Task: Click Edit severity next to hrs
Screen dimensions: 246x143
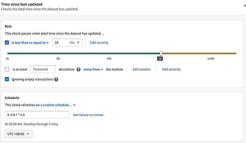Action: pyautogui.click(x=99, y=43)
